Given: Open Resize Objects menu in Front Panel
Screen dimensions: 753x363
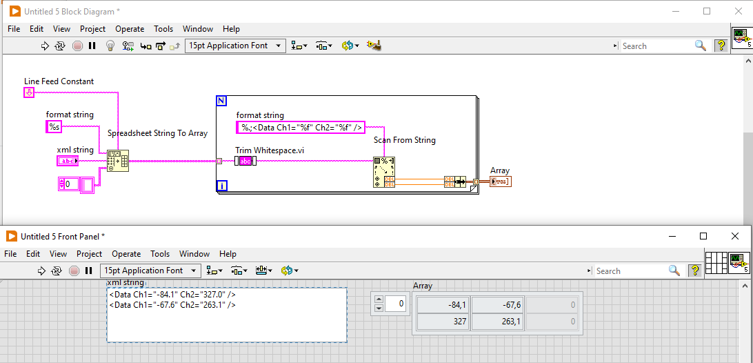Looking at the screenshot, I should 264,271.
